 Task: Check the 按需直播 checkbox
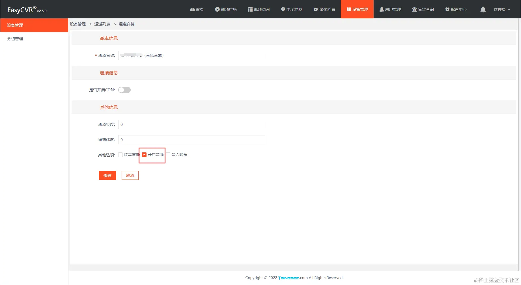click(x=120, y=155)
